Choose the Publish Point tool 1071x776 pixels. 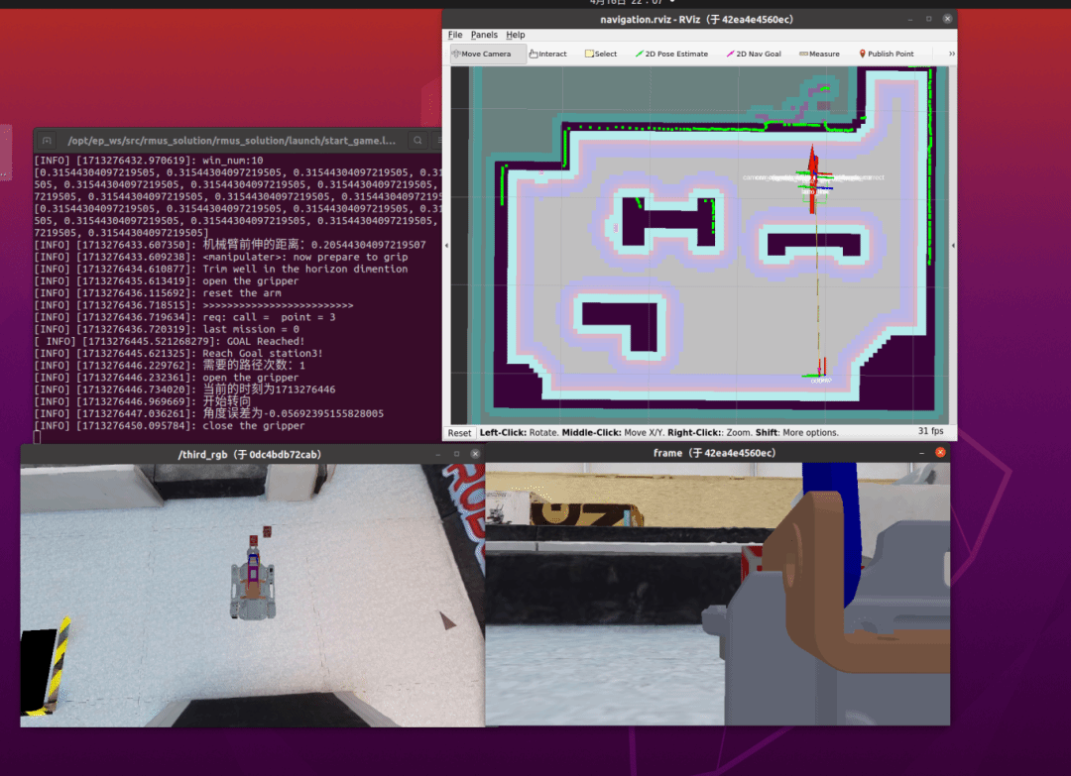pos(887,54)
